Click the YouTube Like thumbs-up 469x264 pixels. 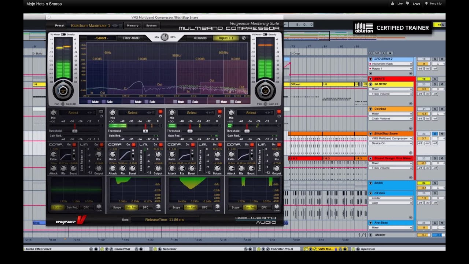[x=392, y=4]
